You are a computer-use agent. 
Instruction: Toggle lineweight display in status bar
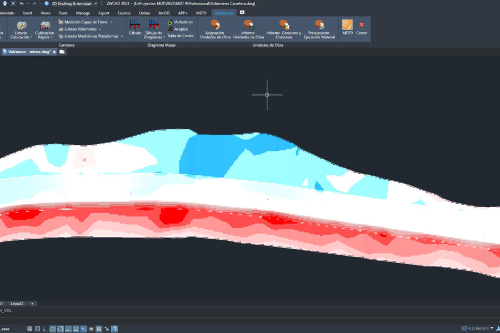click(91, 329)
